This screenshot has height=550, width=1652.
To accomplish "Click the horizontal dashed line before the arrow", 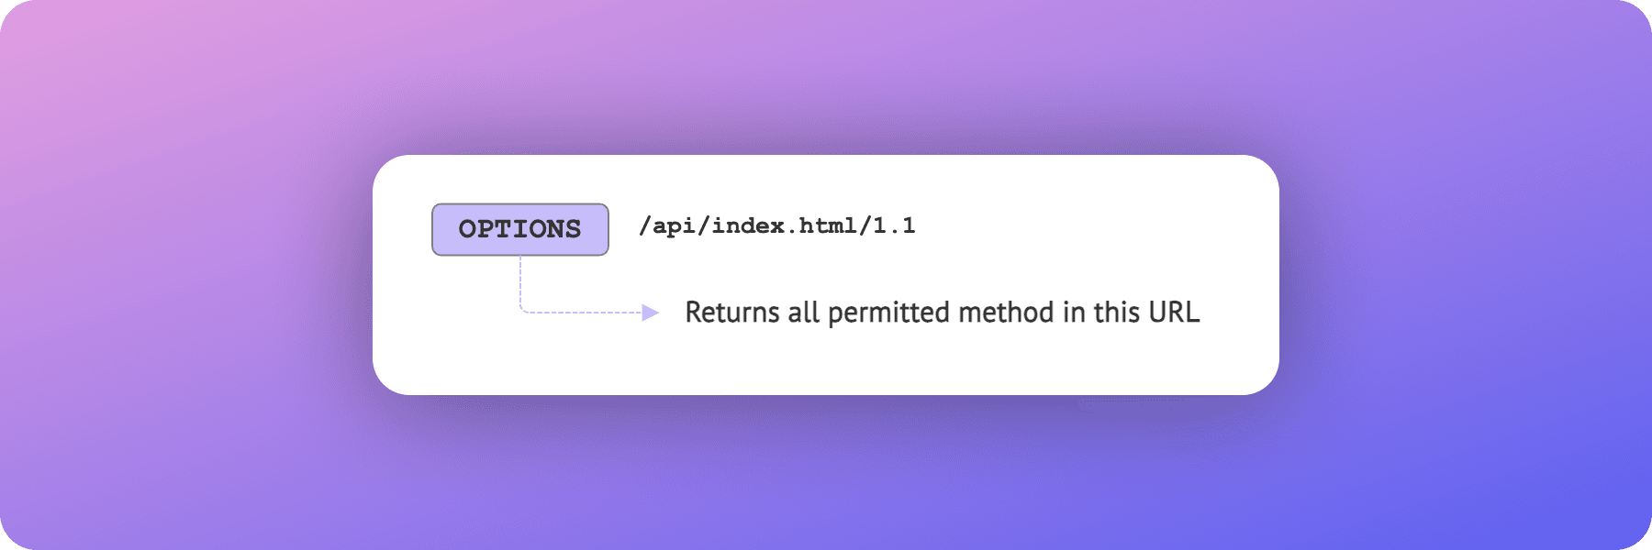I will point(583,313).
